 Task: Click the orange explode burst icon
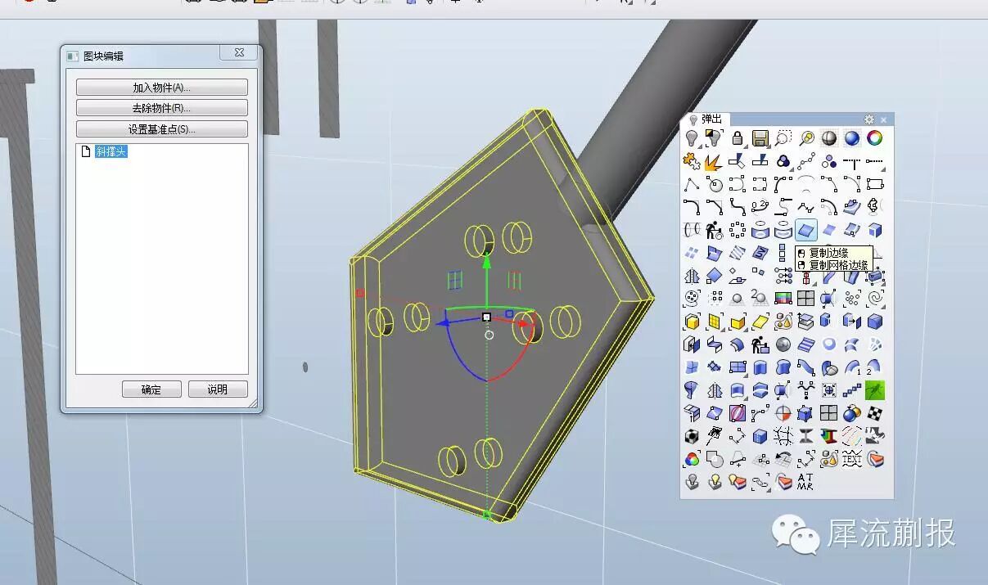tap(714, 160)
